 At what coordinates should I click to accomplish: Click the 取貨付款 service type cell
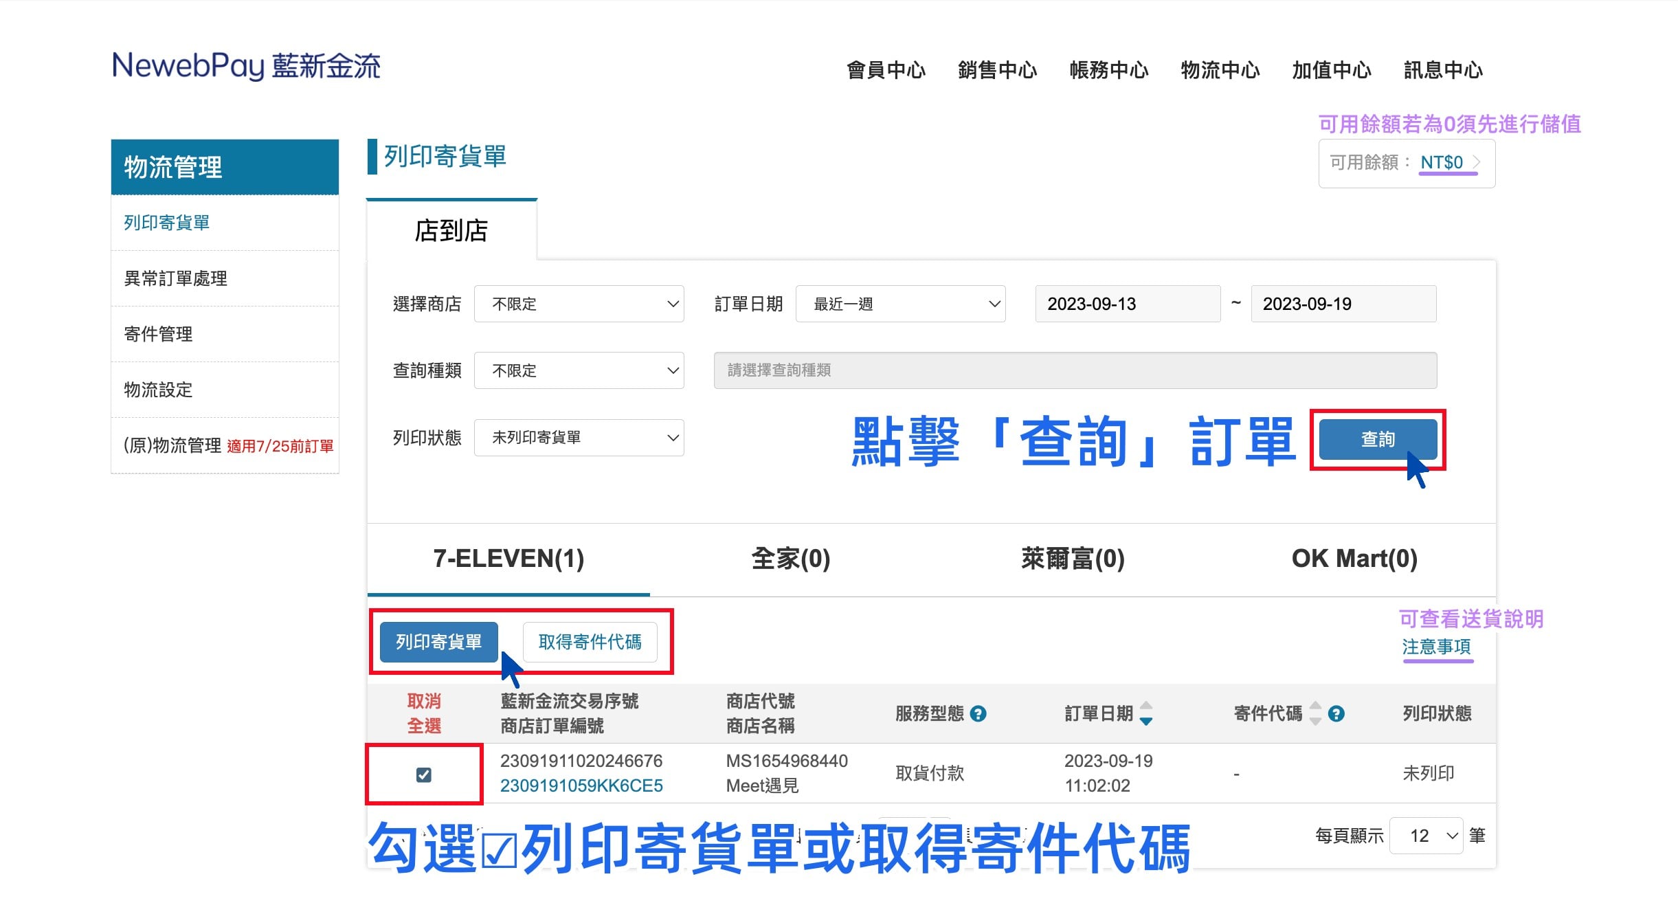[x=930, y=774]
